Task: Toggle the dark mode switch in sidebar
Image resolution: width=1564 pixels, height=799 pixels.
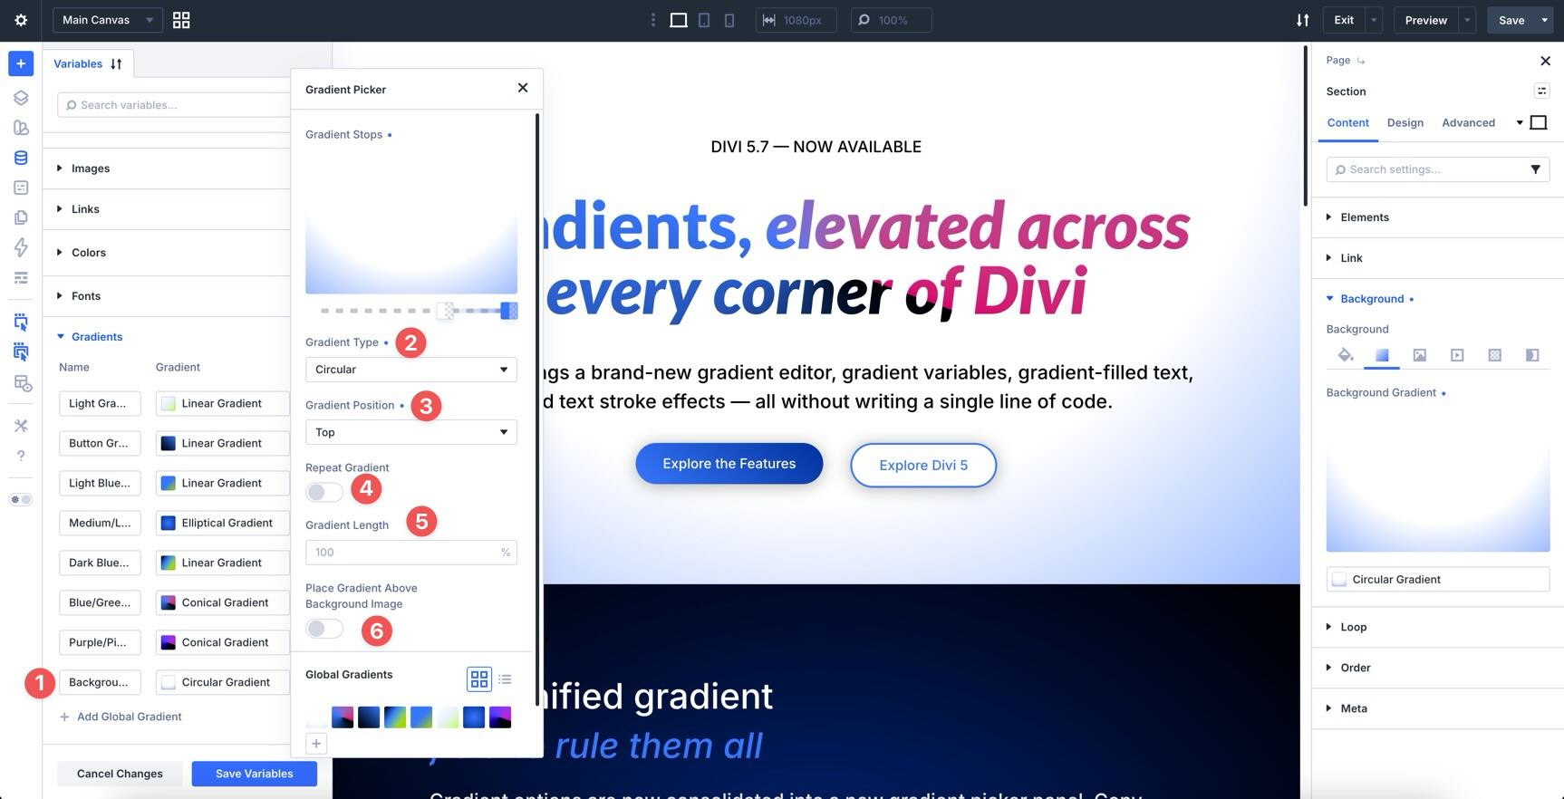Action: [20, 500]
